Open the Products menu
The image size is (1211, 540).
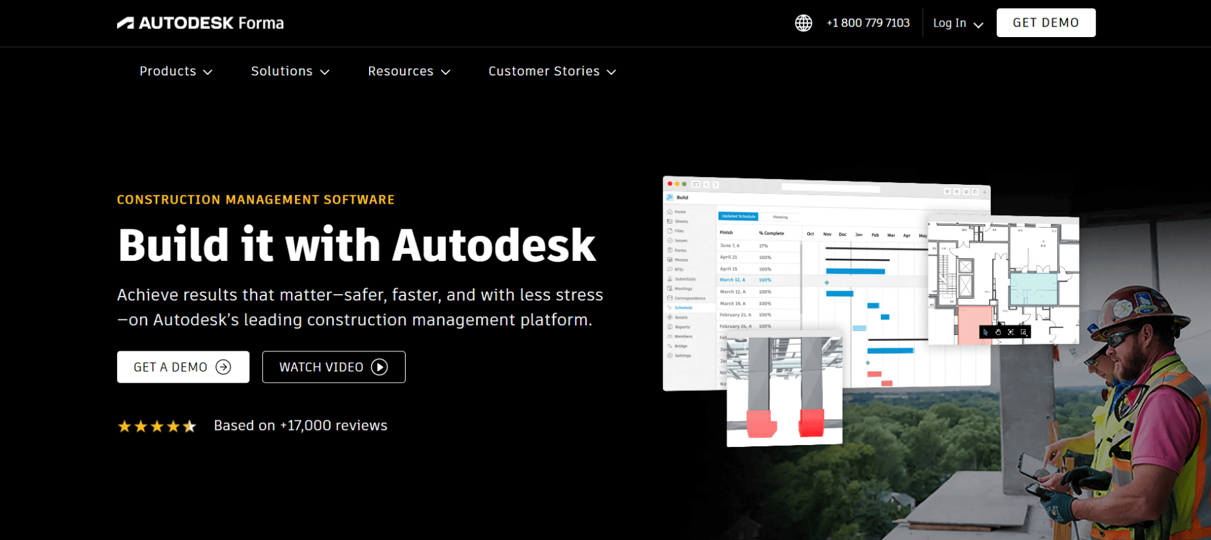176,71
